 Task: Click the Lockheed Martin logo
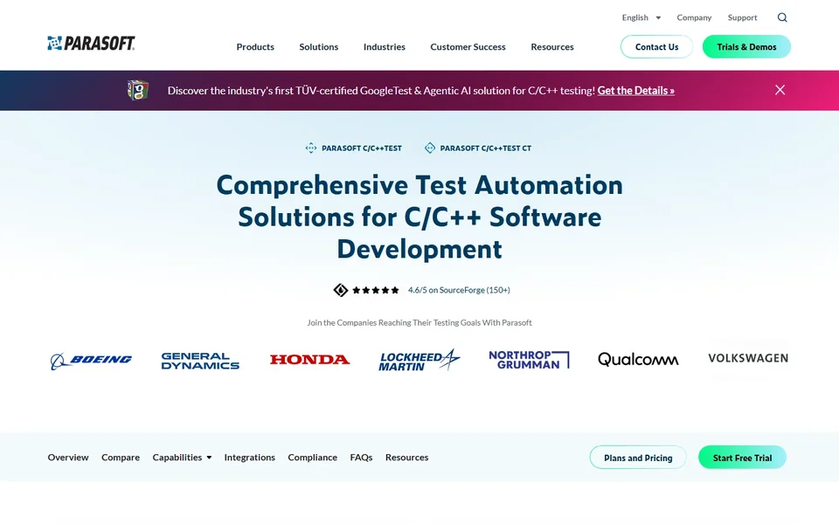(419, 360)
